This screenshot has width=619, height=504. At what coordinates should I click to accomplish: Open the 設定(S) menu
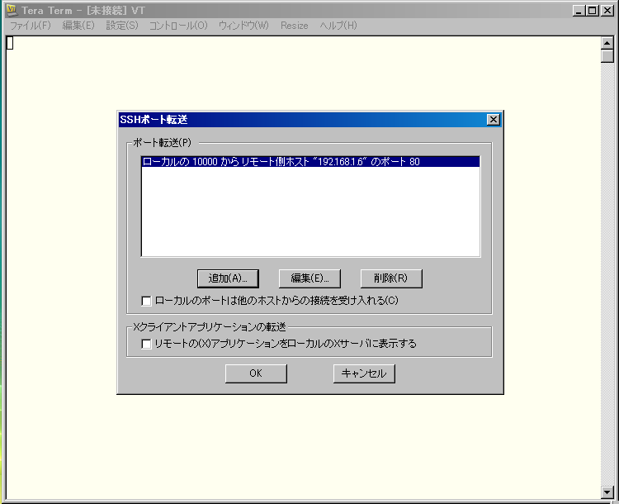(122, 26)
